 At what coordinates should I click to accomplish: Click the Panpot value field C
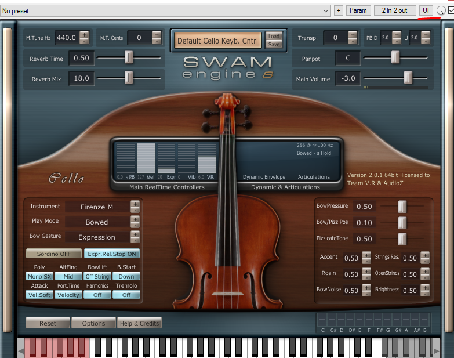[348, 58]
